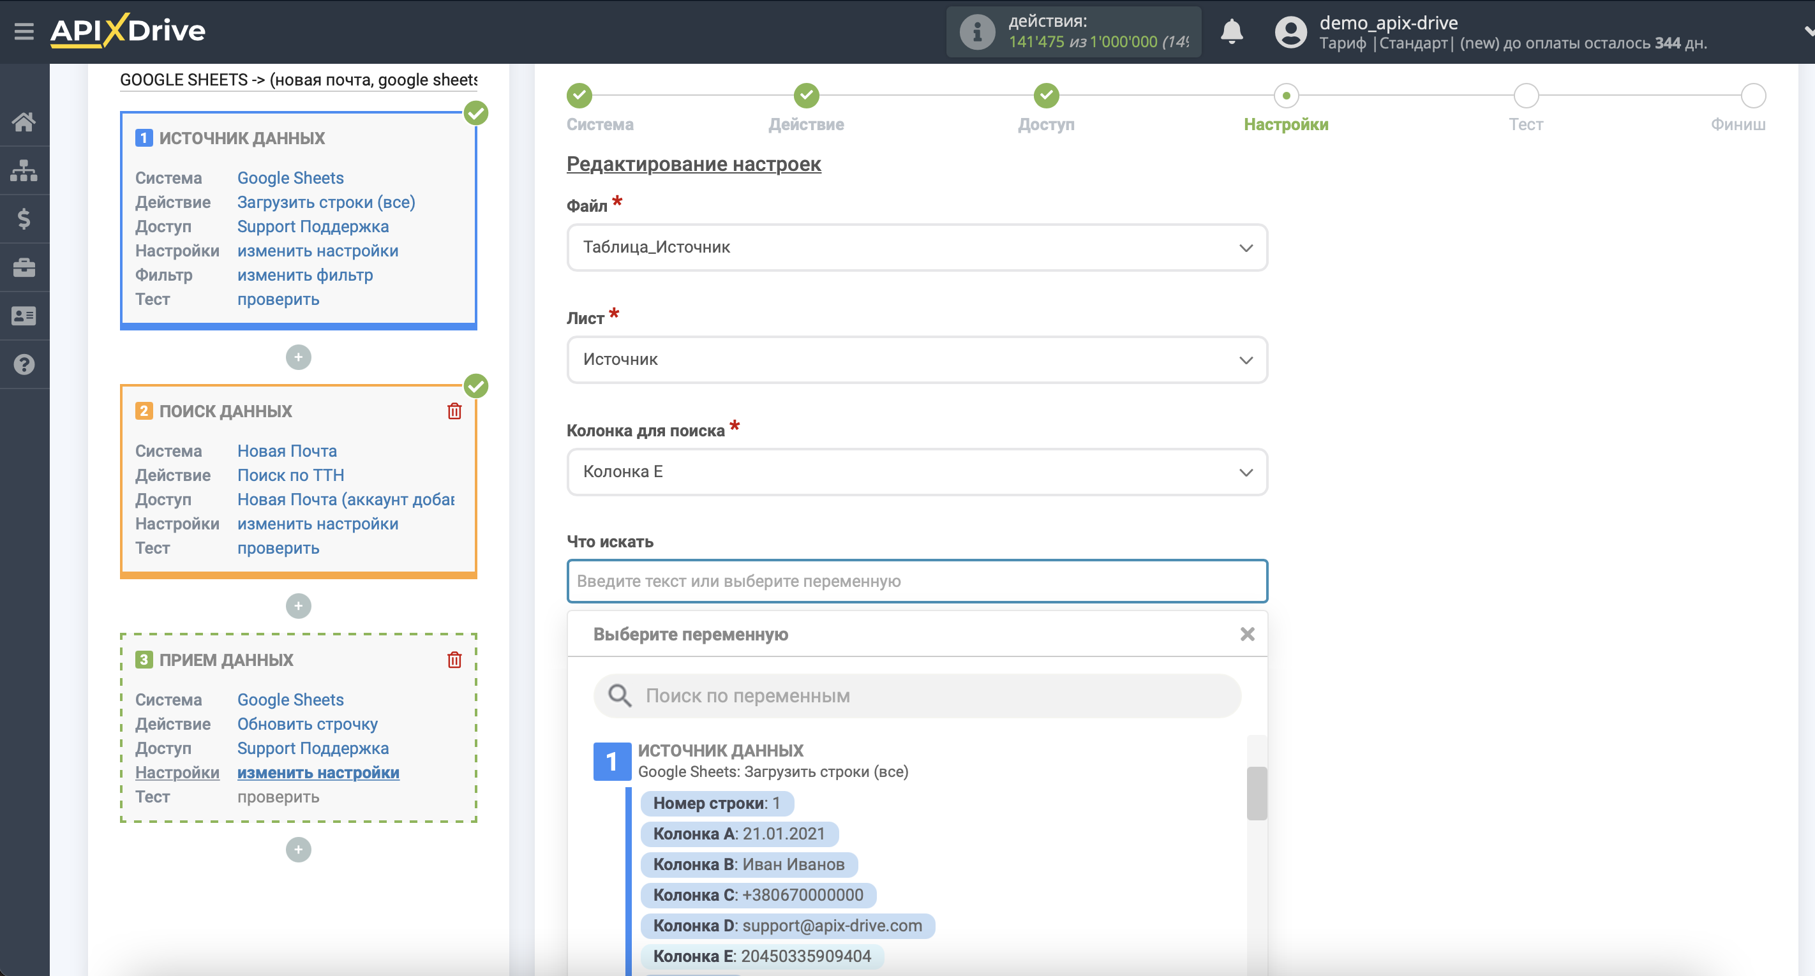Click the ApiX-Drive logo

click(128, 31)
